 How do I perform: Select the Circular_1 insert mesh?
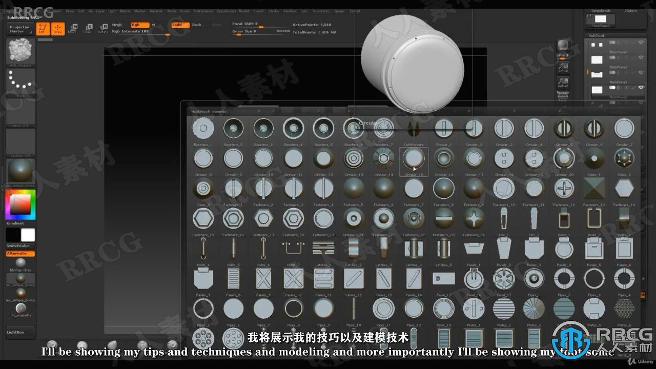tap(443, 129)
